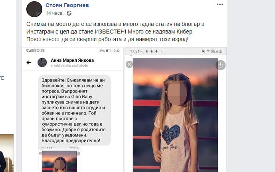
Task: Close the photo viewer with X icon
Action: tap(129, 64)
